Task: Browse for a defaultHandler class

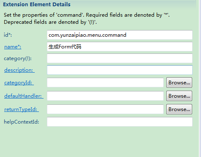Action: tap(179, 96)
